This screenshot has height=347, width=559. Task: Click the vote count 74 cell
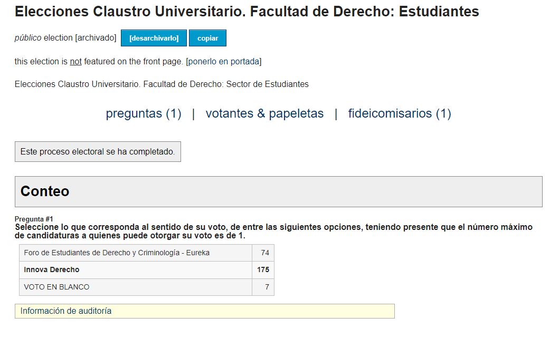coord(263,253)
